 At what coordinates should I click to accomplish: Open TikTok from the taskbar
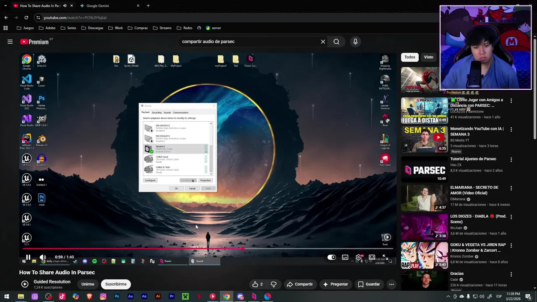click(62, 297)
